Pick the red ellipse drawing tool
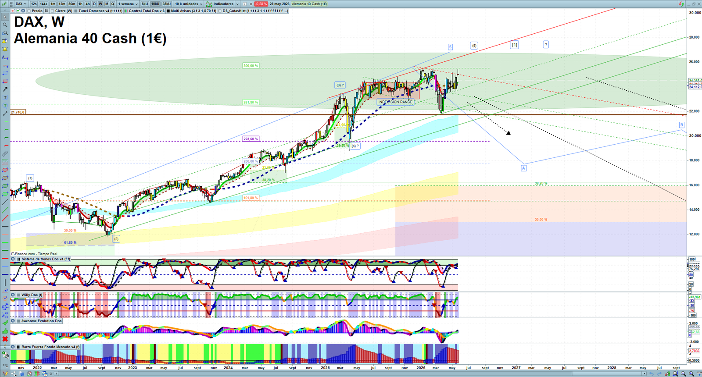 coord(5,170)
